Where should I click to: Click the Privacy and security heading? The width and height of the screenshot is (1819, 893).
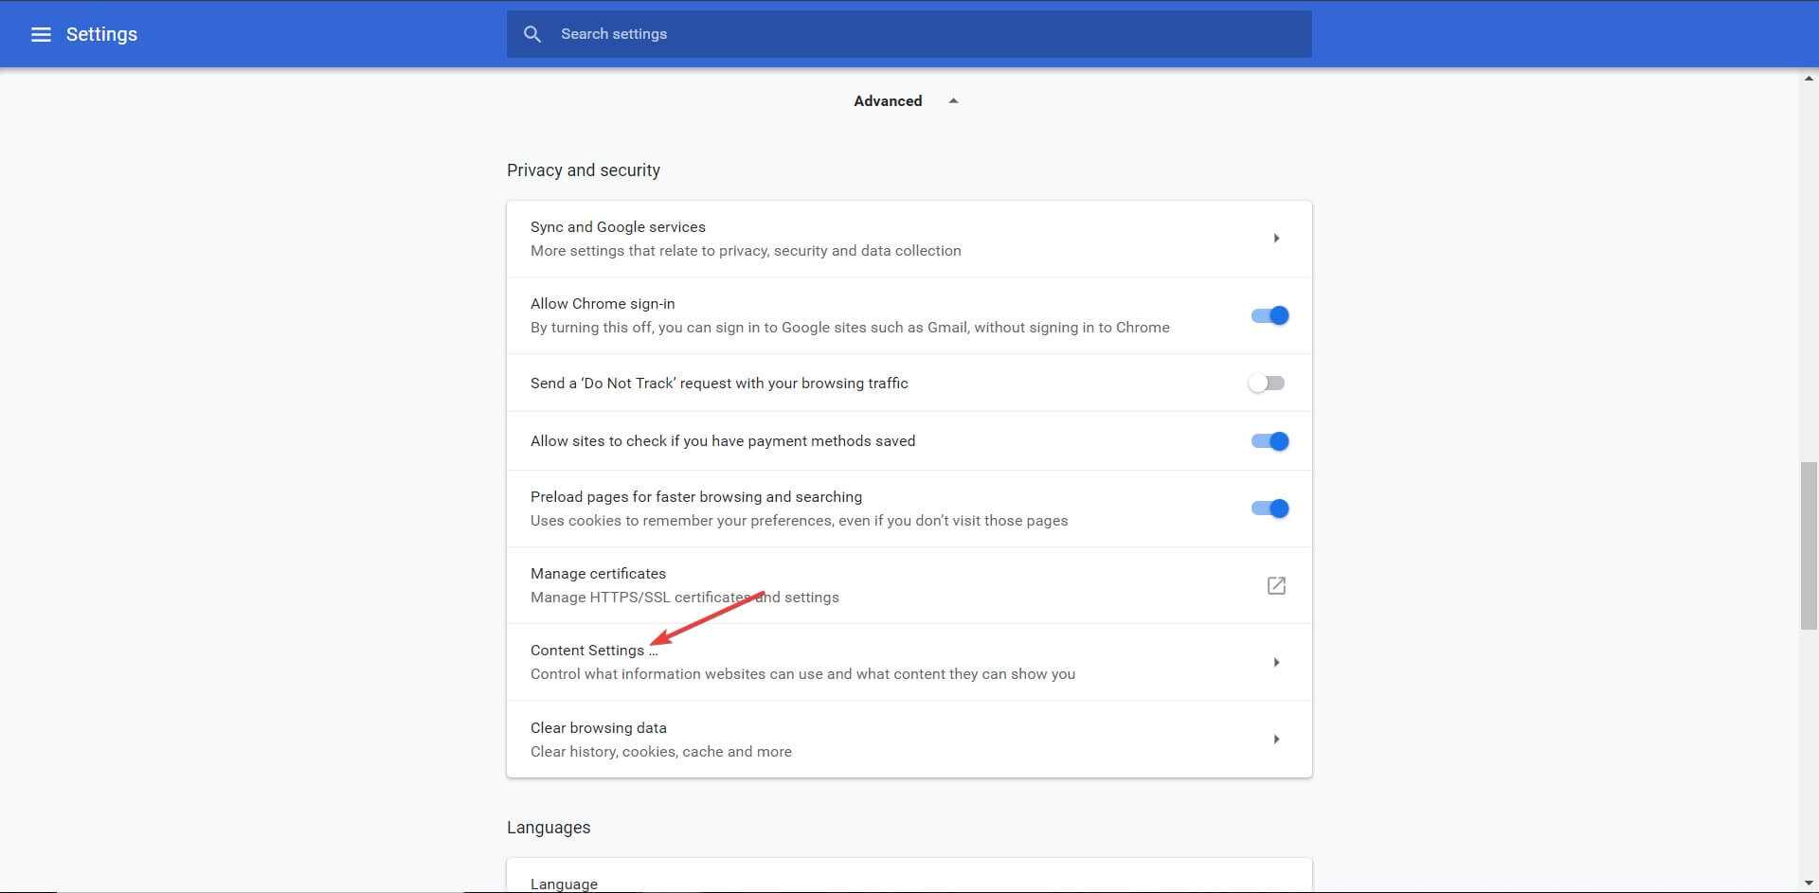pyautogui.click(x=584, y=170)
